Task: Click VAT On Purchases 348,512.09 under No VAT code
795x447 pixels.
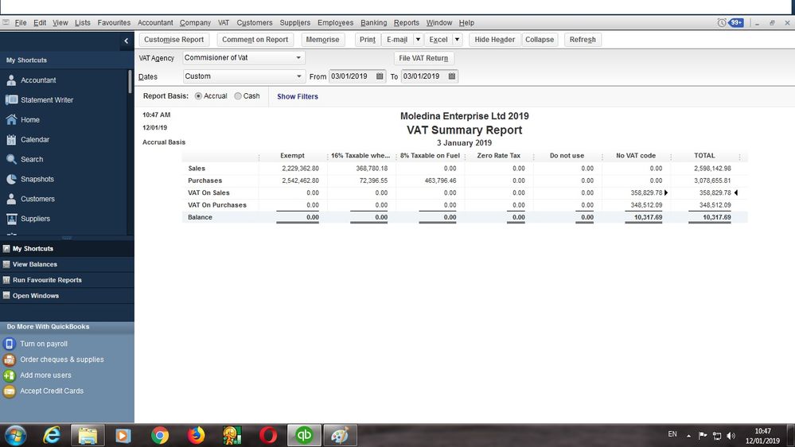Action: (646, 204)
